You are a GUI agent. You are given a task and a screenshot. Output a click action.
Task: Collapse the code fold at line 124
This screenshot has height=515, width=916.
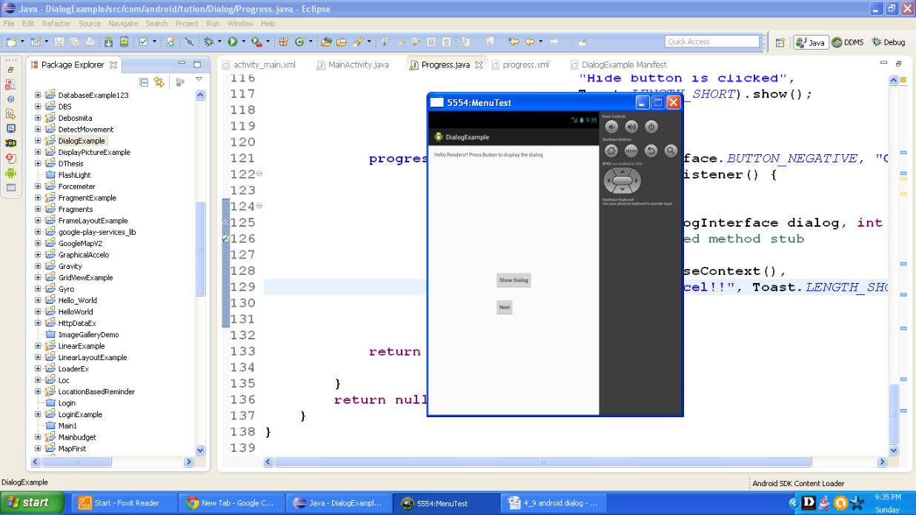click(259, 206)
